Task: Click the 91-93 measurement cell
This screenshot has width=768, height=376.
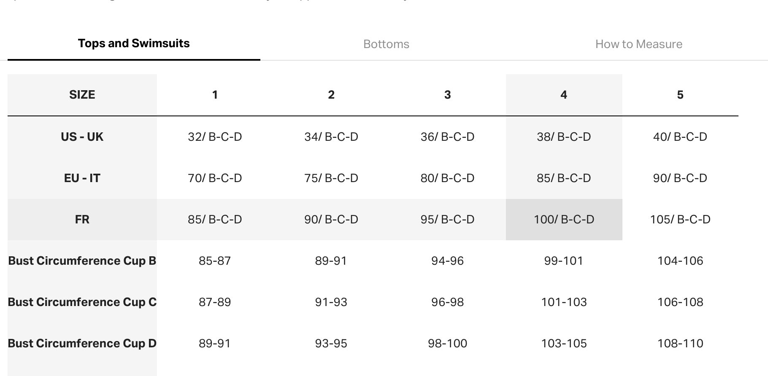Action: point(331,302)
